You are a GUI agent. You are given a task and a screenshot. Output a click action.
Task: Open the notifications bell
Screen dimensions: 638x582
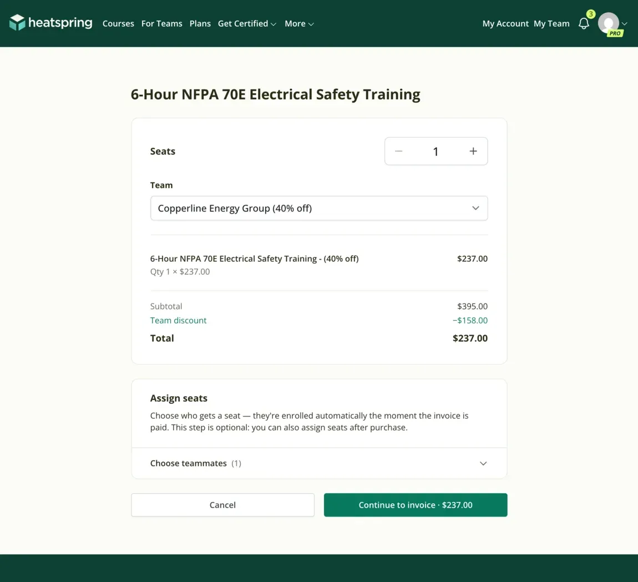click(x=584, y=24)
